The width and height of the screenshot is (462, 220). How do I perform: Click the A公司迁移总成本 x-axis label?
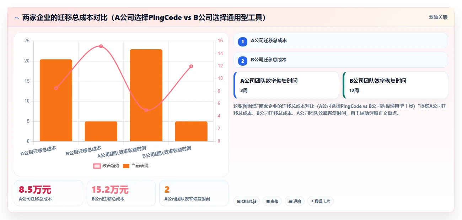(38, 150)
